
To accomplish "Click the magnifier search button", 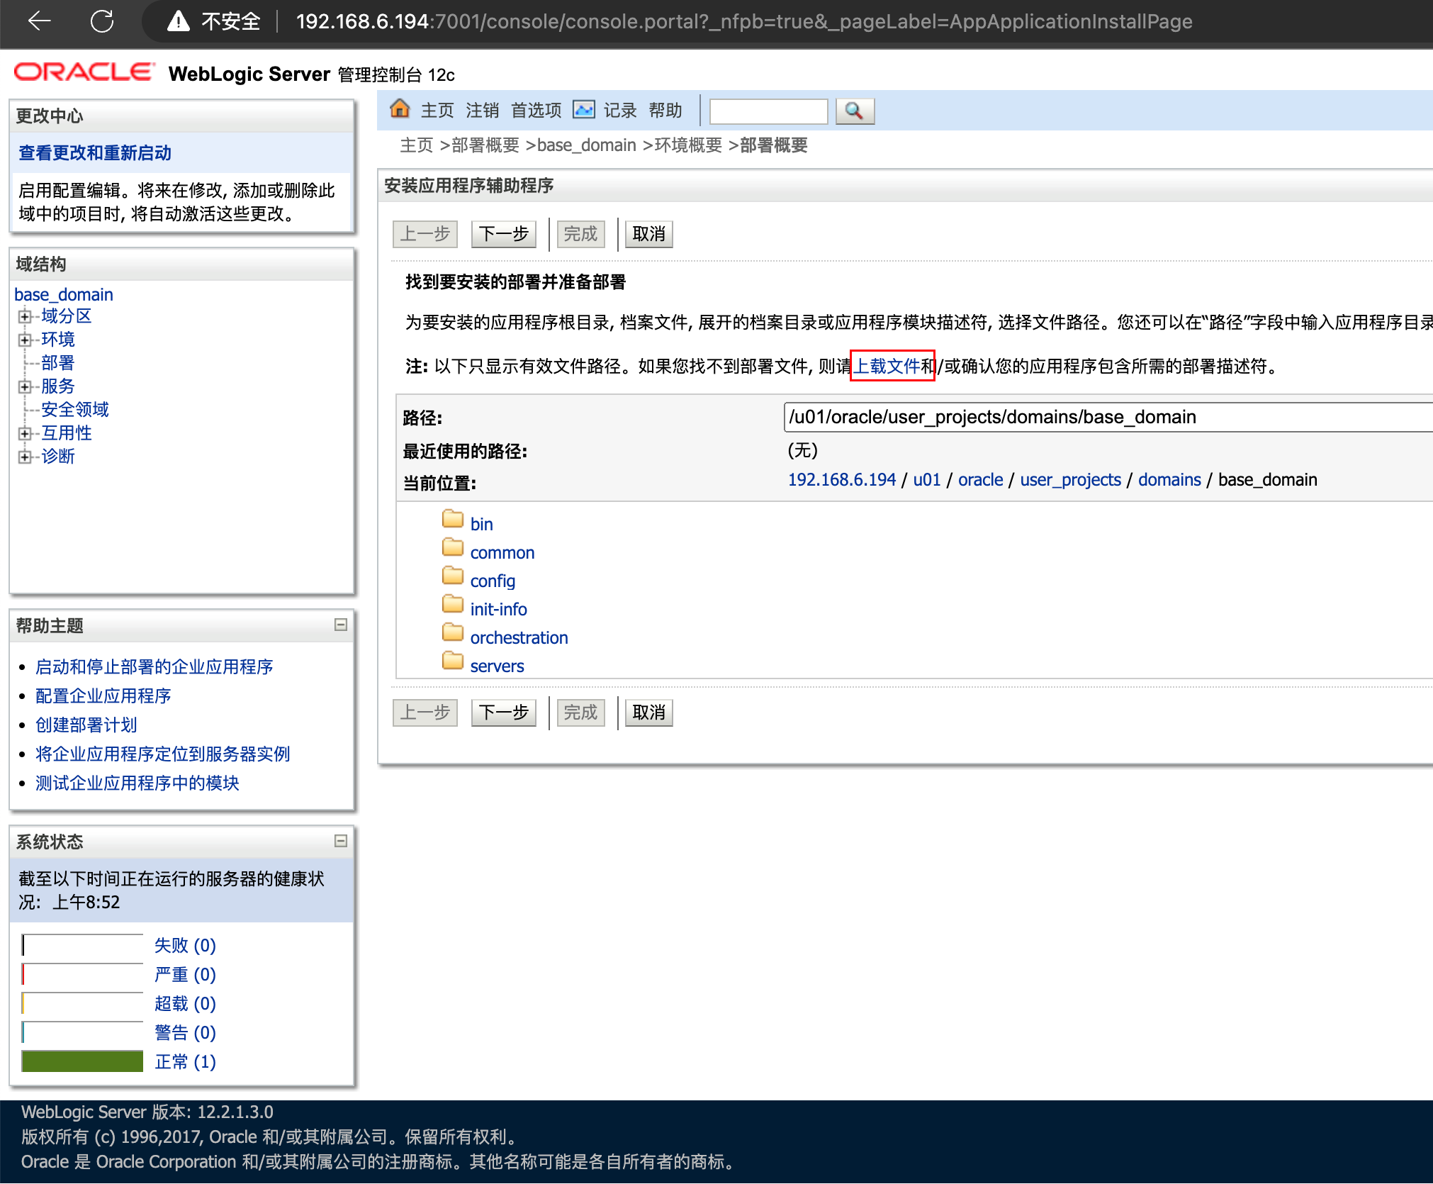I will click(854, 111).
